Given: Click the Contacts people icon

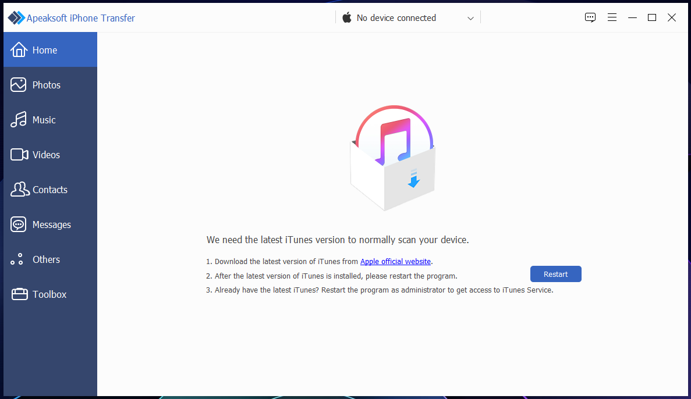Looking at the screenshot, I should [20, 190].
